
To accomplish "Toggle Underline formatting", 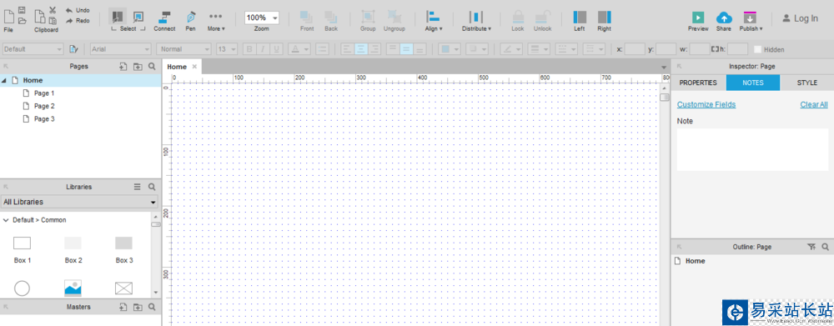I will (x=276, y=49).
